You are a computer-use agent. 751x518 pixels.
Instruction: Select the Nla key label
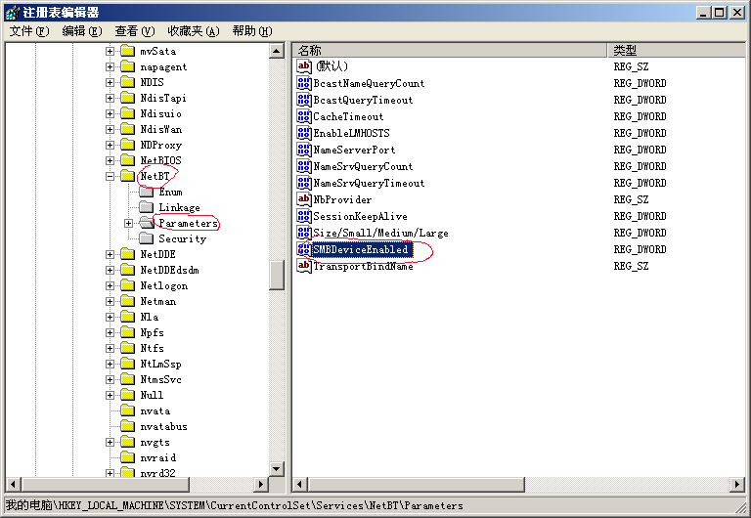[x=149, y=317]
